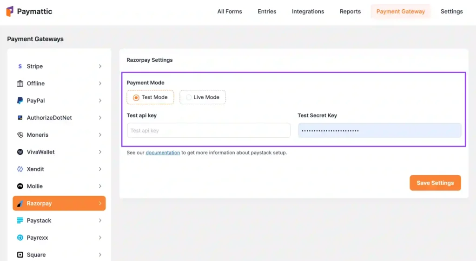This screenshot has height=261, width=476.
Task: Click the Stripe gateway icon
Action: (x=20, y=66)
